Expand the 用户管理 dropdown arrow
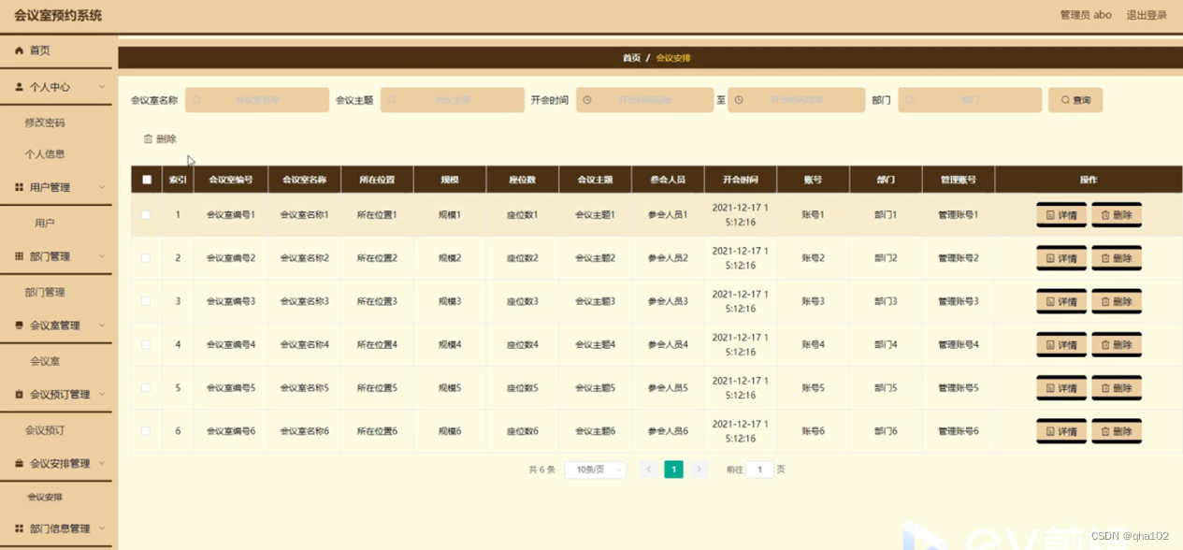The height and width of the screenshot is (550, 1183). coord(103,187)
